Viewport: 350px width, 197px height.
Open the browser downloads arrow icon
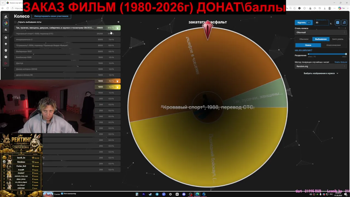[x=325, y=8]
